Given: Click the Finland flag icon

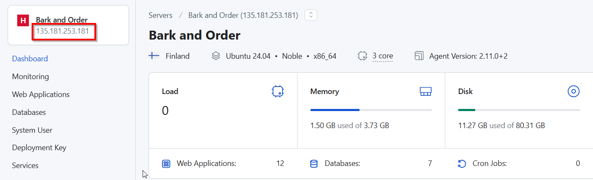Looking at the screenshot, I should point(154,56).
